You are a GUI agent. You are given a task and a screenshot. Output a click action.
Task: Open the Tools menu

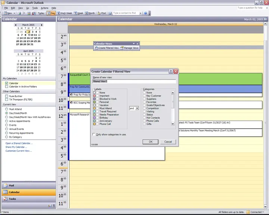[35, 8]
